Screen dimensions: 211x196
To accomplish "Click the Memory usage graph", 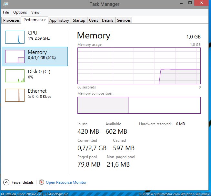I will (139, 66).
